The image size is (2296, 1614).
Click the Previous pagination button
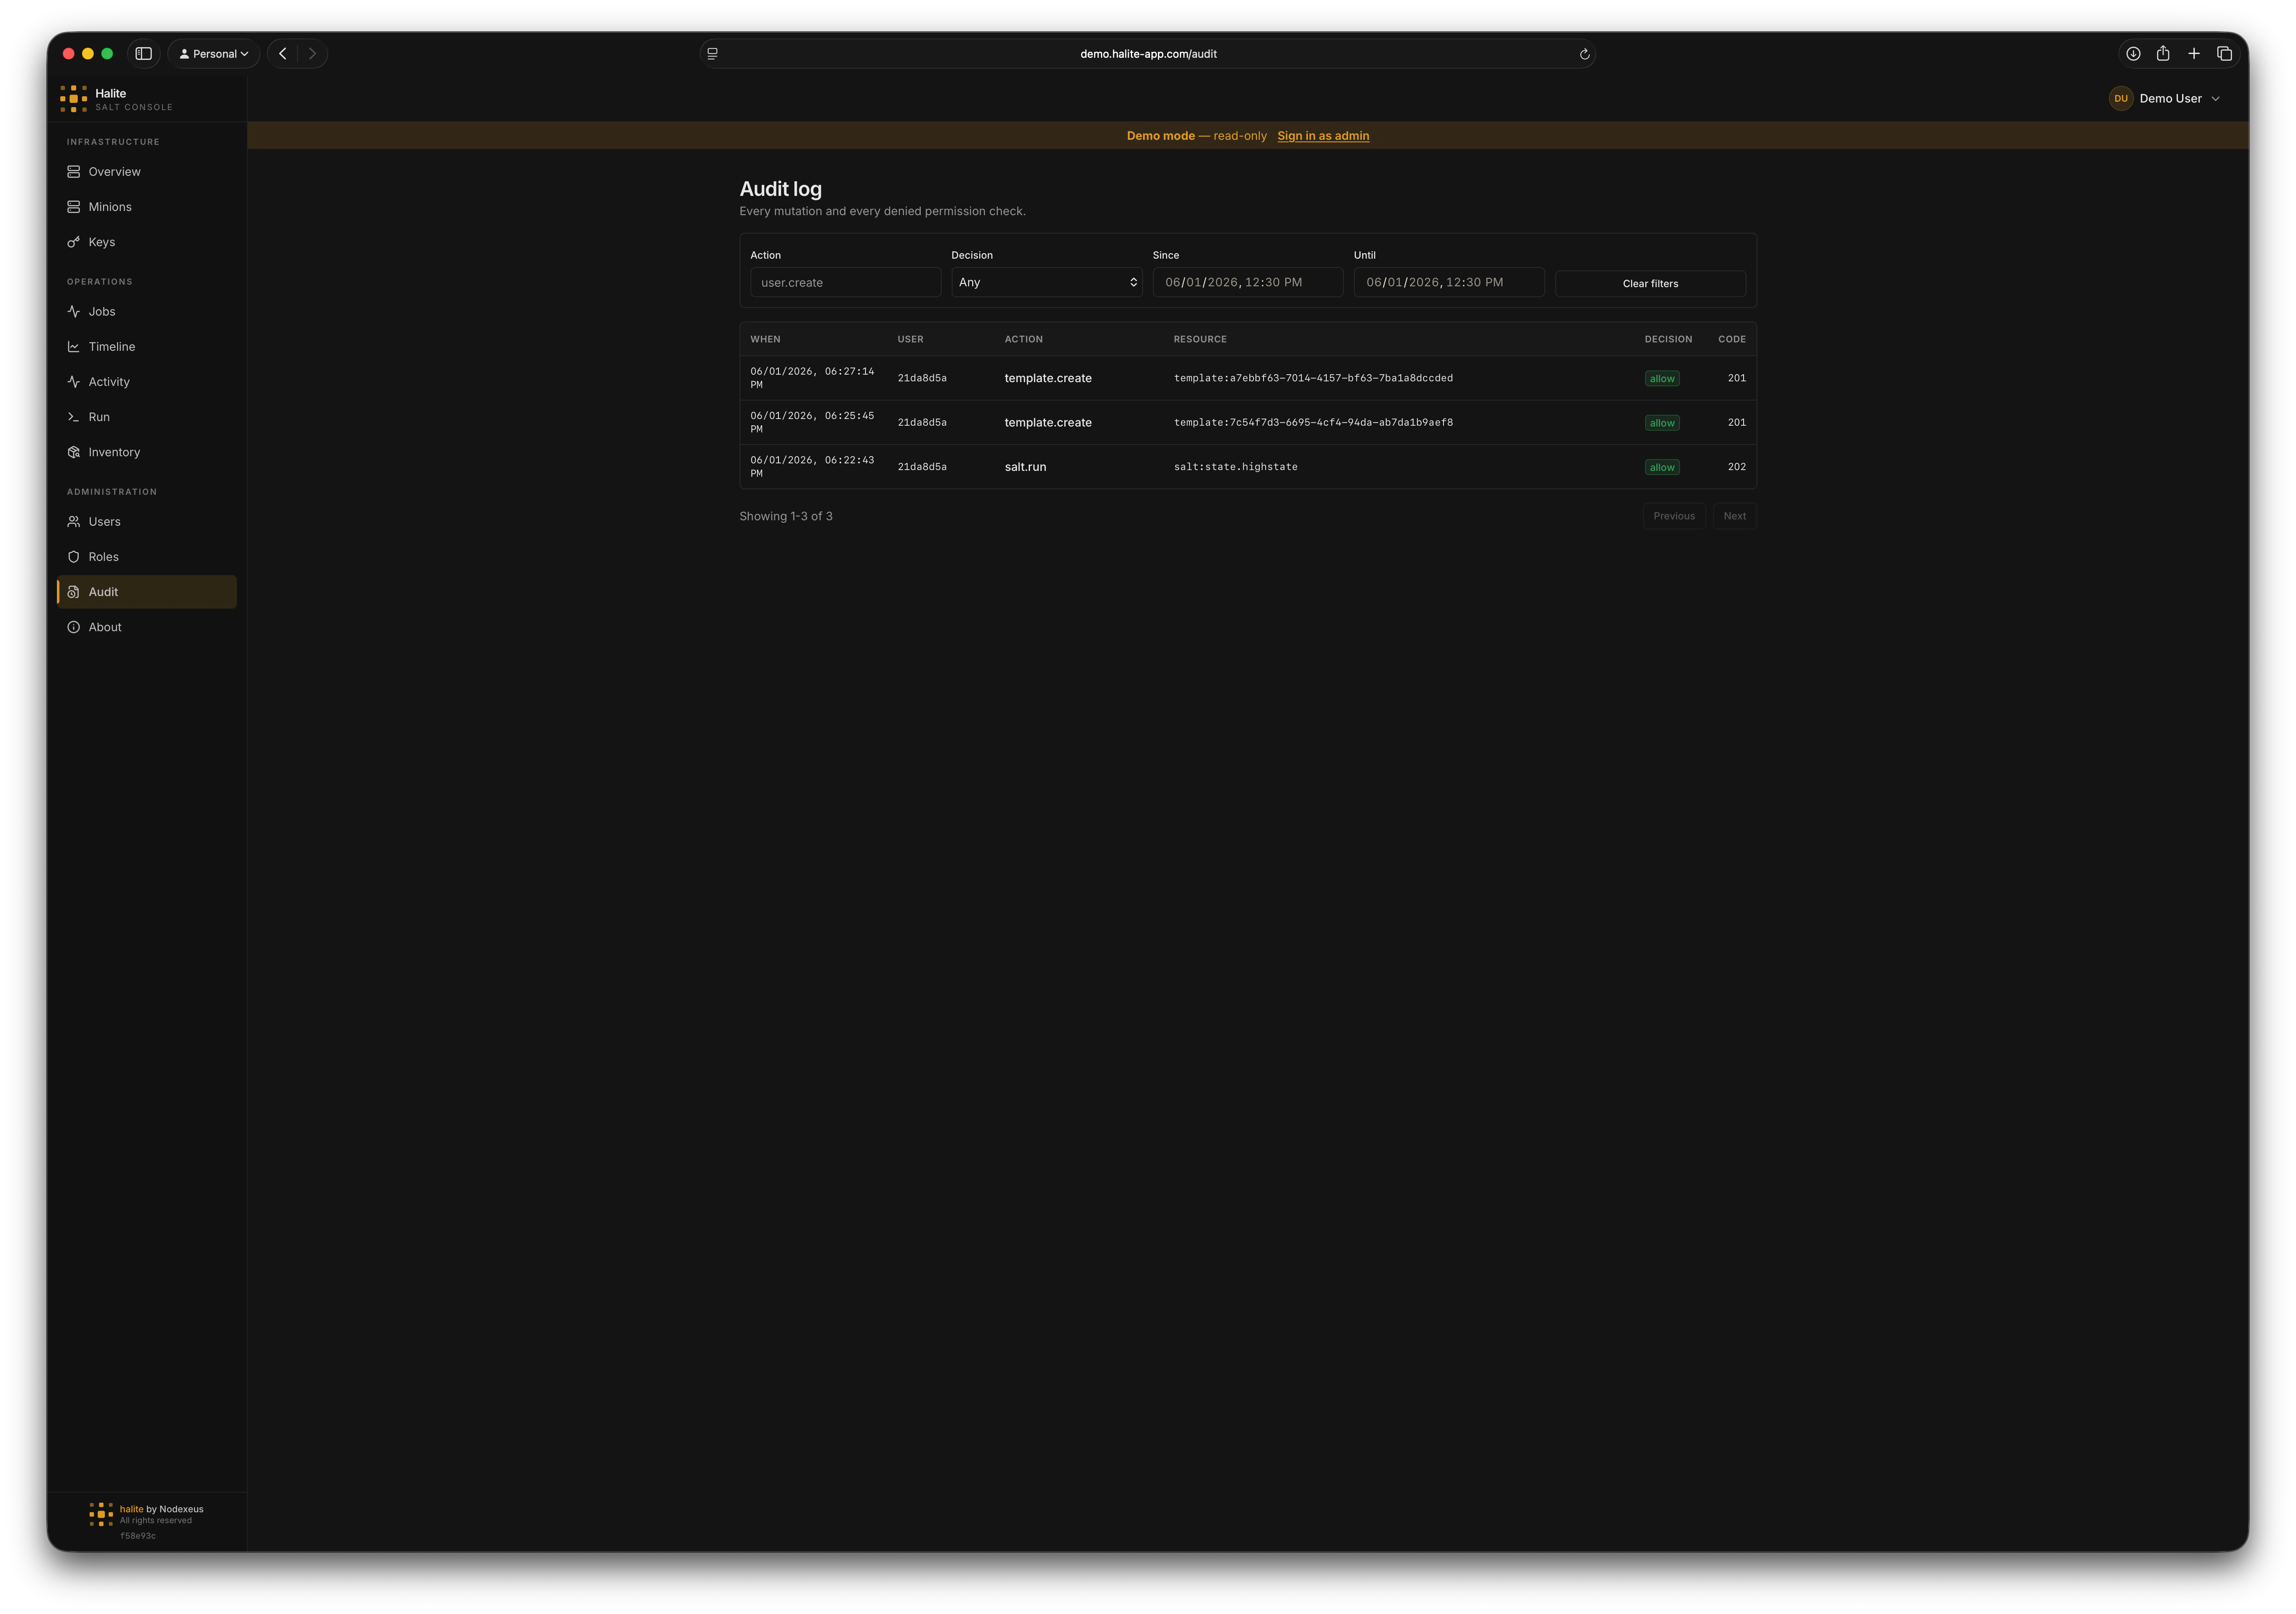coord(1674,516)
